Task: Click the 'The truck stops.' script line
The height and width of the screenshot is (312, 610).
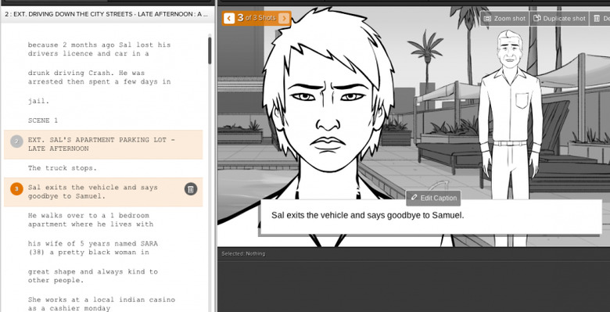Action: coord(63,168)
